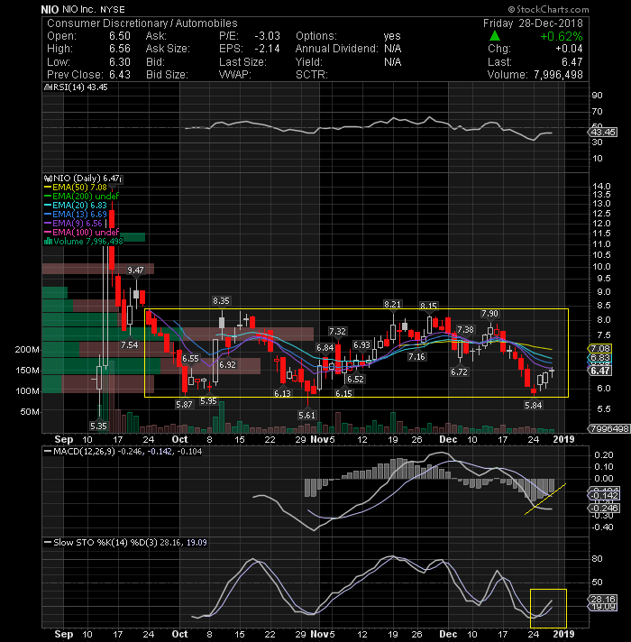This screenshot has height=642, width=631.
Task: Select the pink EMA(100) legend swatch
Action: coord(48,232)
